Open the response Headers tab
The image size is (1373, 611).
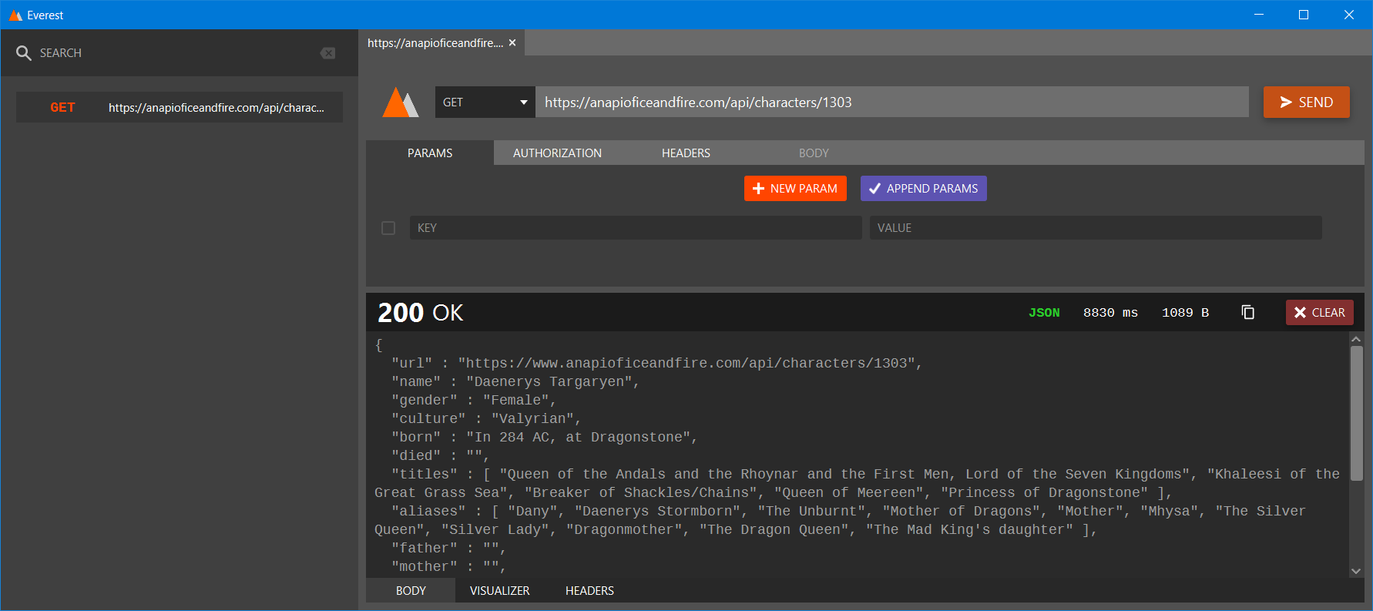589,591
